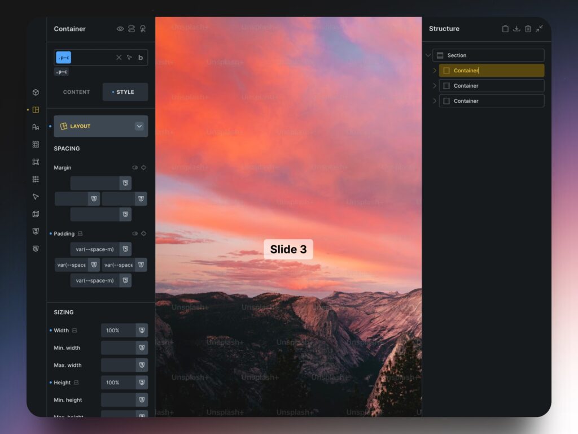
Task: Click the clipboard paste icon in Structure header
Action: (505, 29)
